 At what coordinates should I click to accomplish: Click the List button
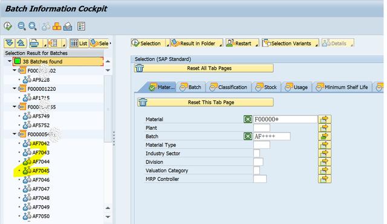[79, 44]
